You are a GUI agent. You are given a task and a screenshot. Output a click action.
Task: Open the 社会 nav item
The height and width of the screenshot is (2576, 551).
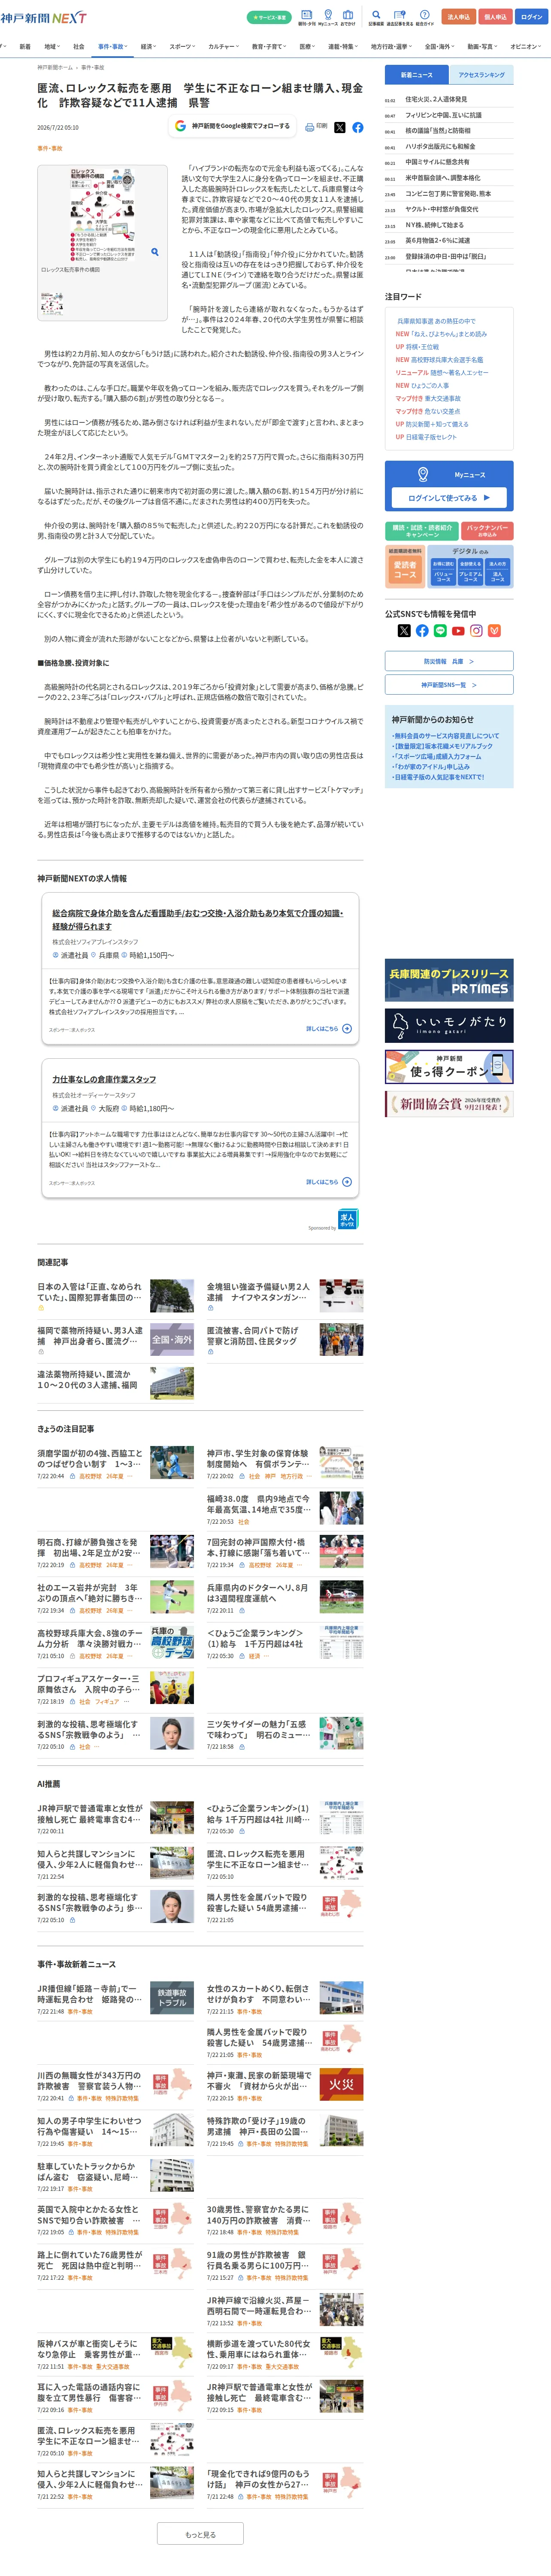tap(79, 46)
